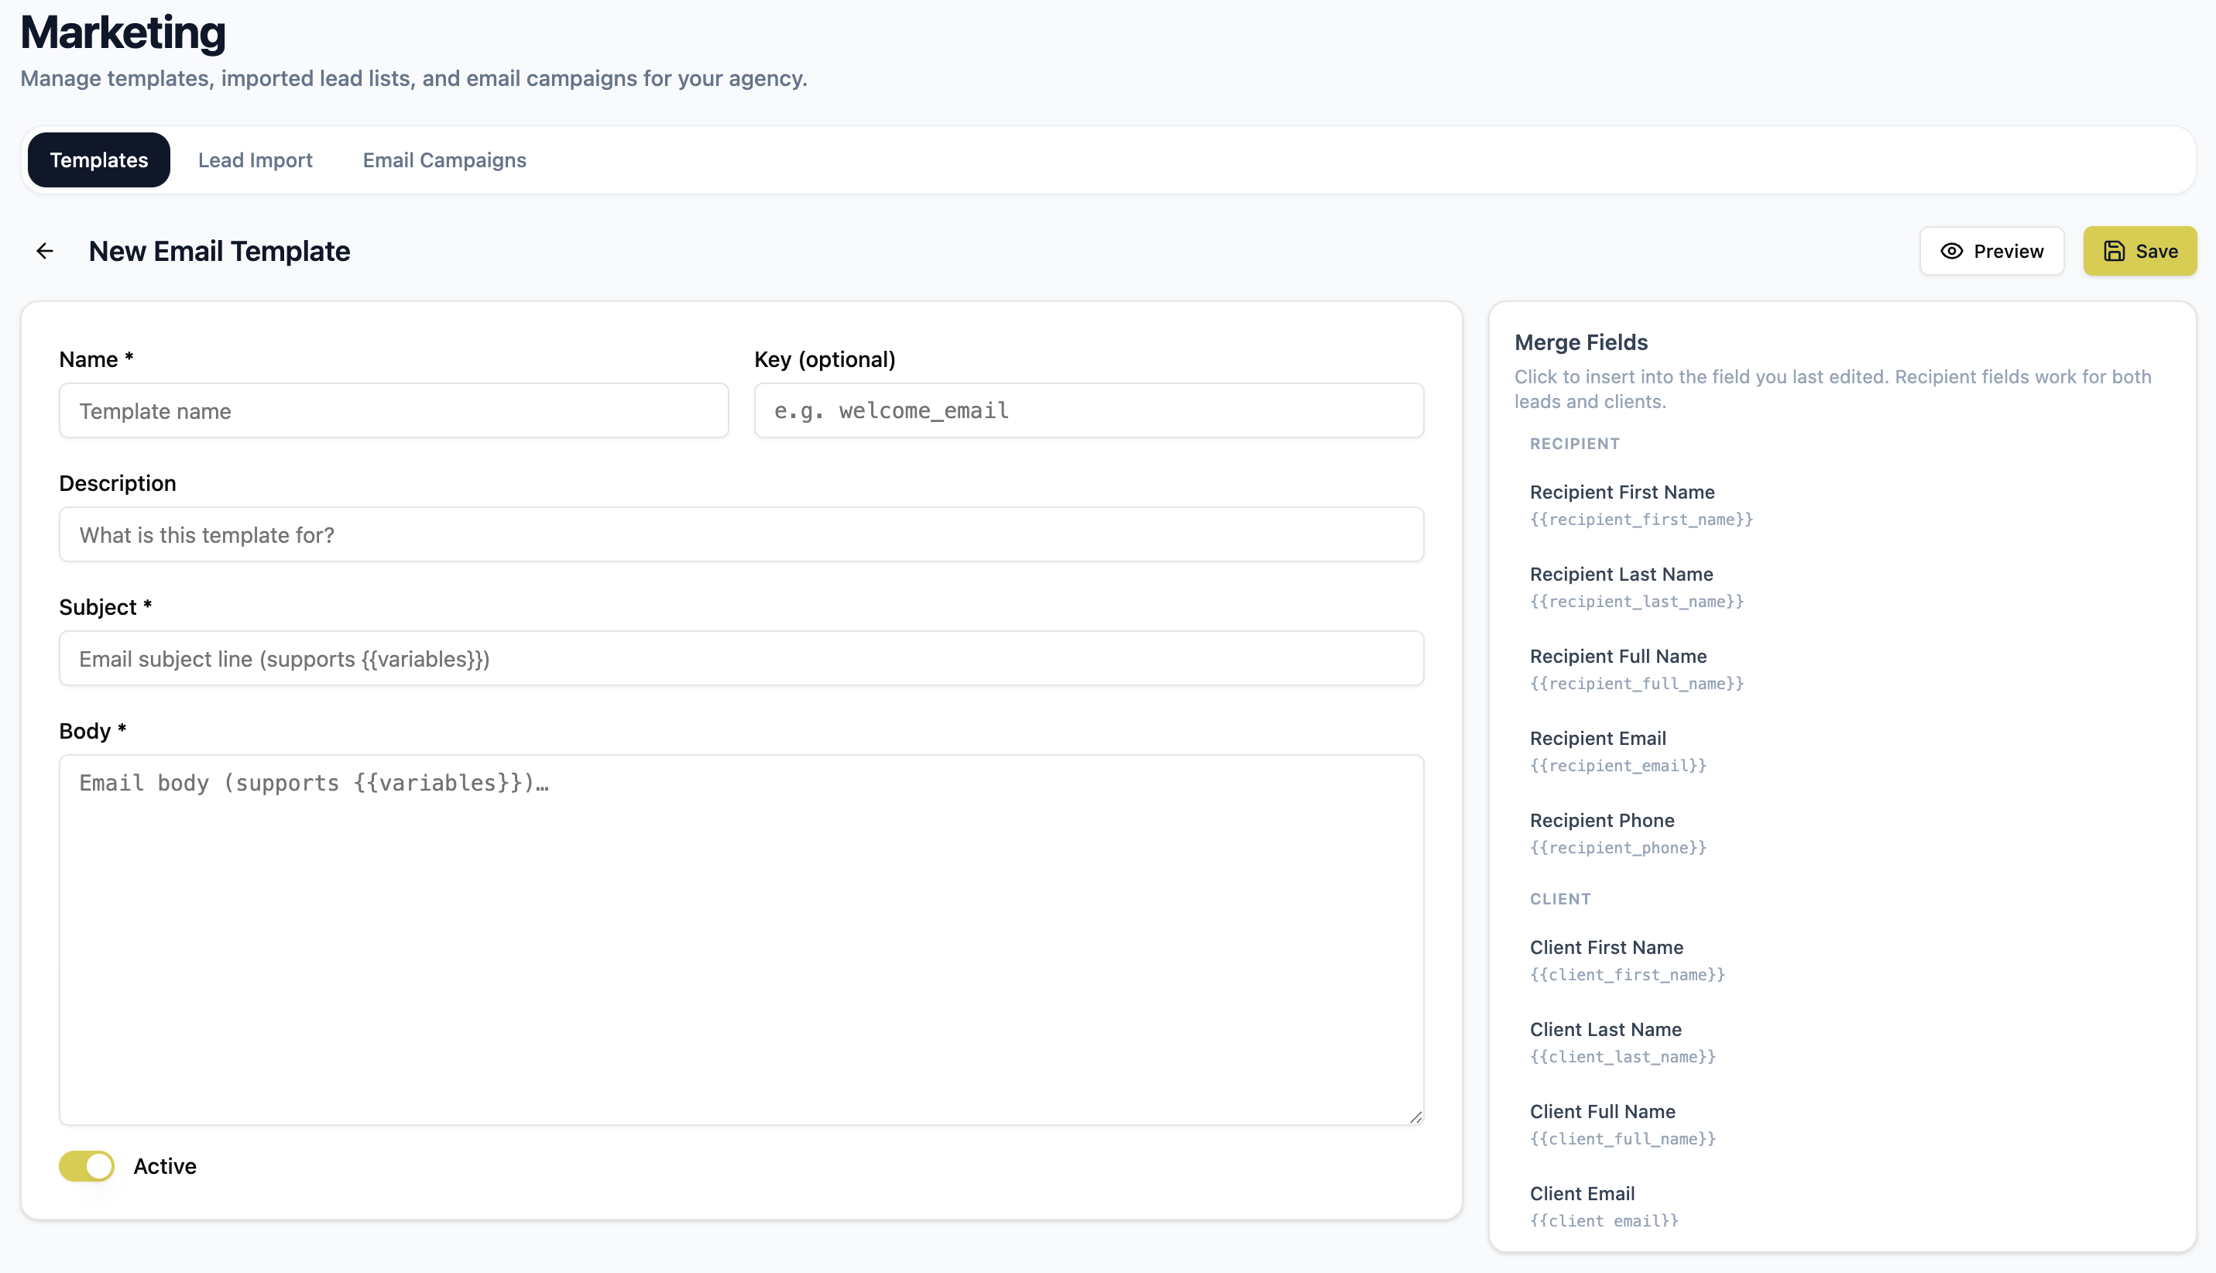
Task: Focus the Template name input
Action: pos(393,410)
